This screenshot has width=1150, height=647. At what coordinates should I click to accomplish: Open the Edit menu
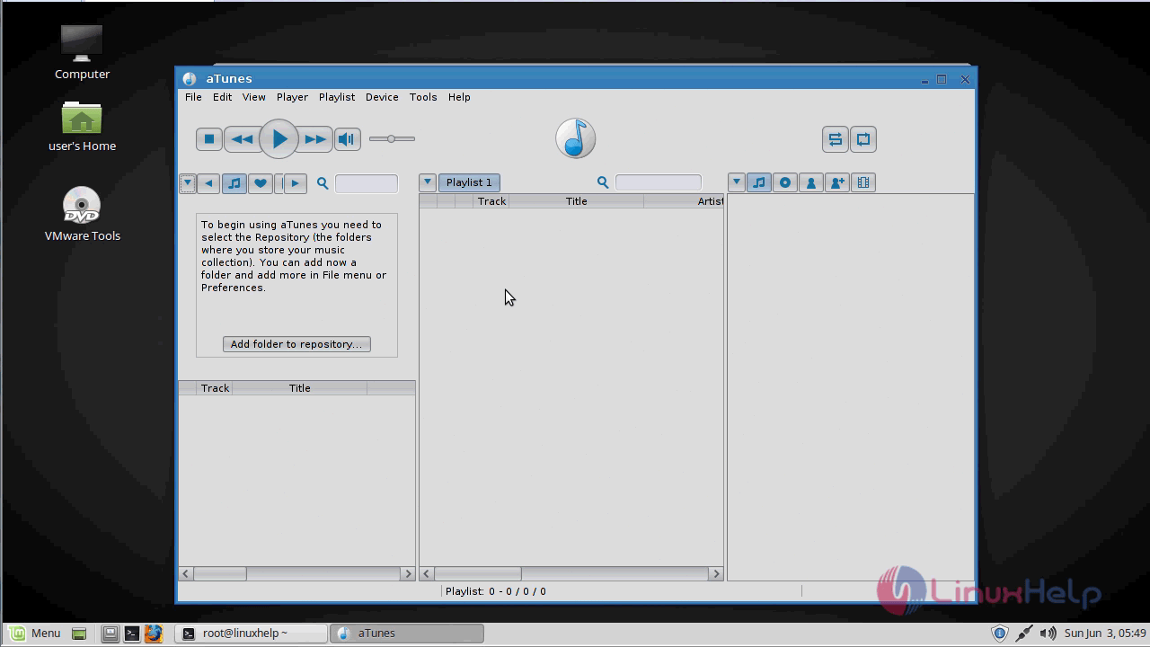point(222,97)
